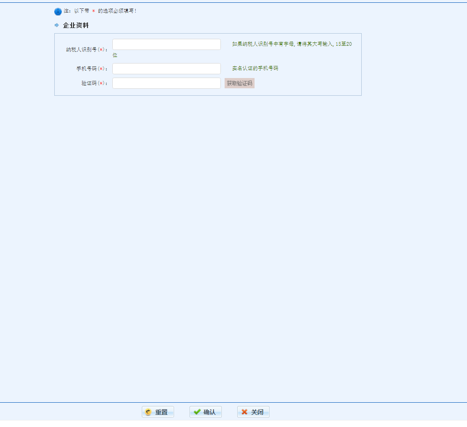Submit the form with 确认 button
Screen dimensions: 467x427
(x=205, y=412)
